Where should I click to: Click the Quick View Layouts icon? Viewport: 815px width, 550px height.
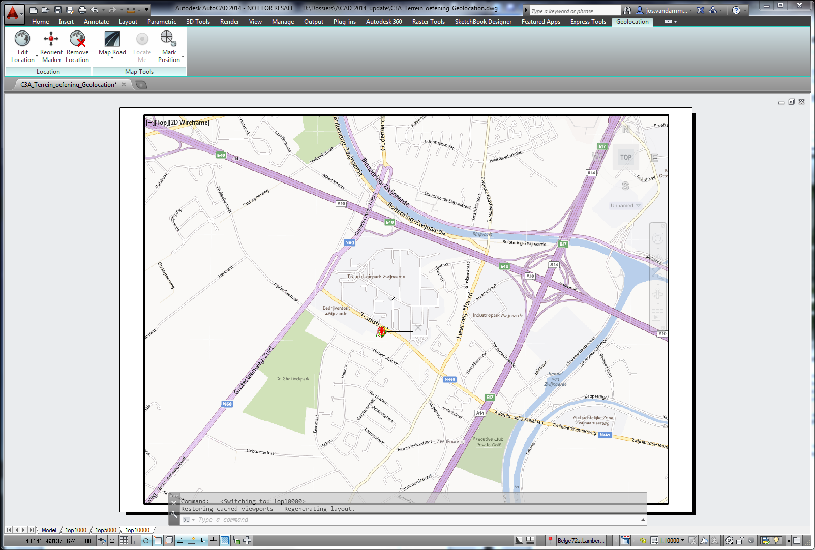tap(519, 540)
